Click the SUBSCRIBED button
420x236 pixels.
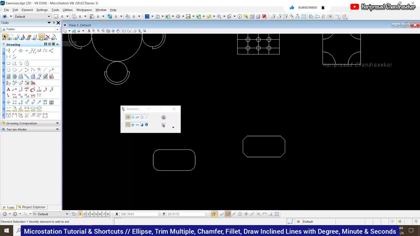(x=304, y=8)
